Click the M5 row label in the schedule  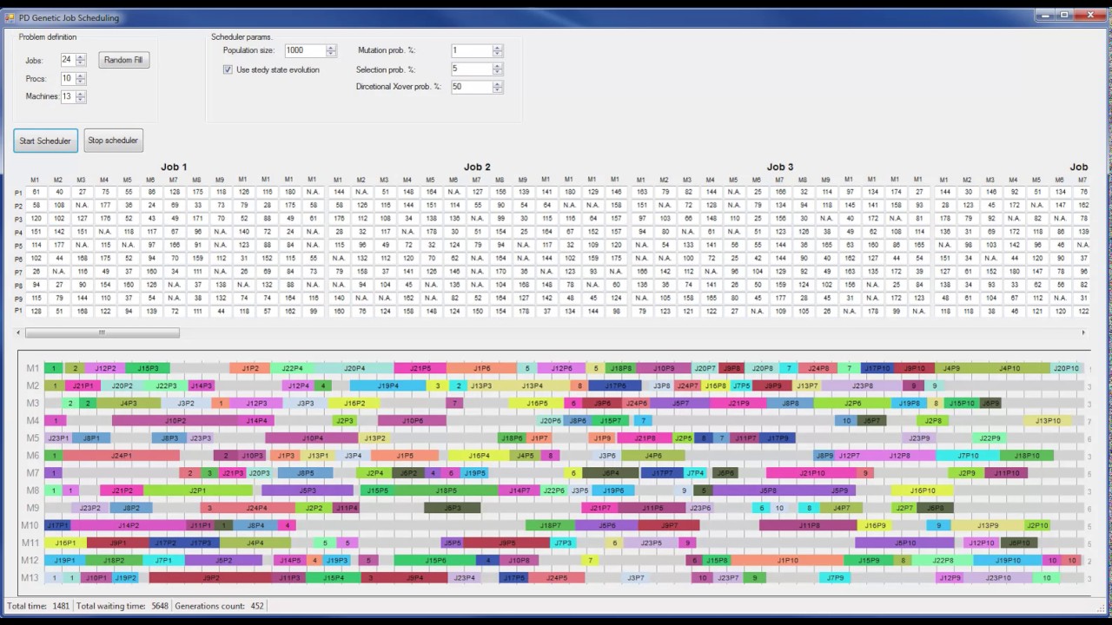31,438
